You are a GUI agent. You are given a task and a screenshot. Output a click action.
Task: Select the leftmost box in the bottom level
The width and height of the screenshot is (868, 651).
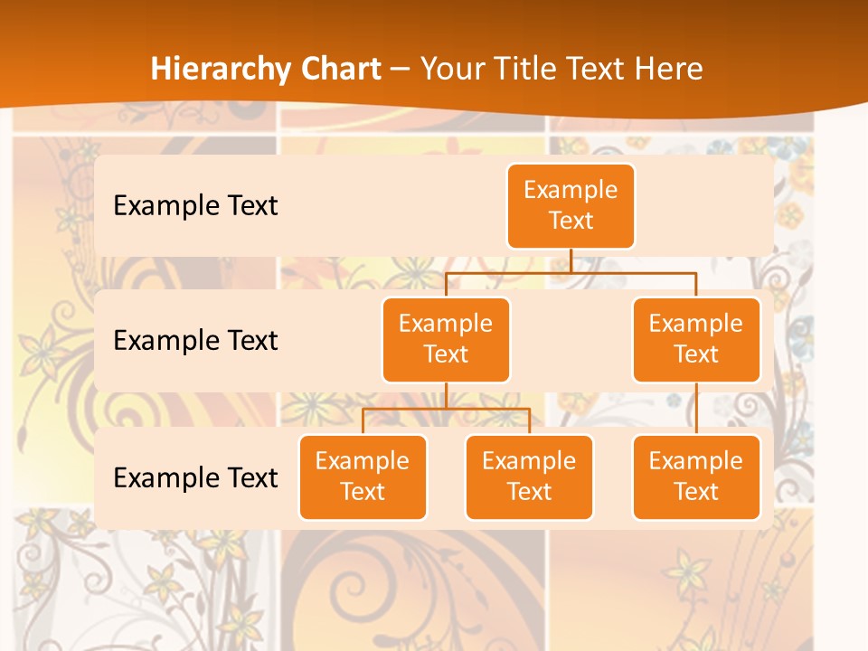pyautogui.click(x=363, y=476)
